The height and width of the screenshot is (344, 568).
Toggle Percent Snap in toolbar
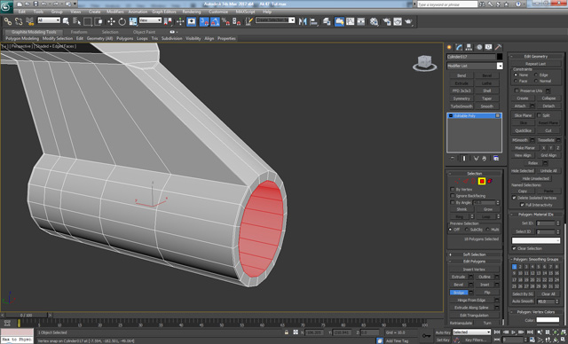coord(225,21)
